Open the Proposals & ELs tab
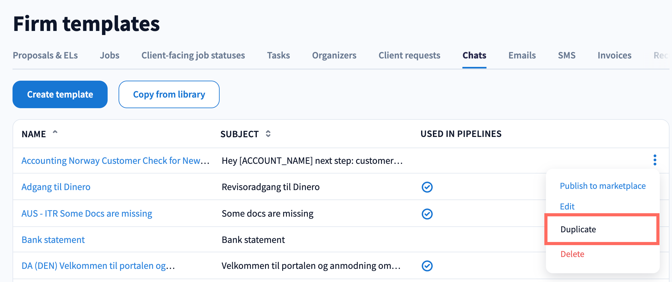This screenshot has width=672, height=282. 45,55
